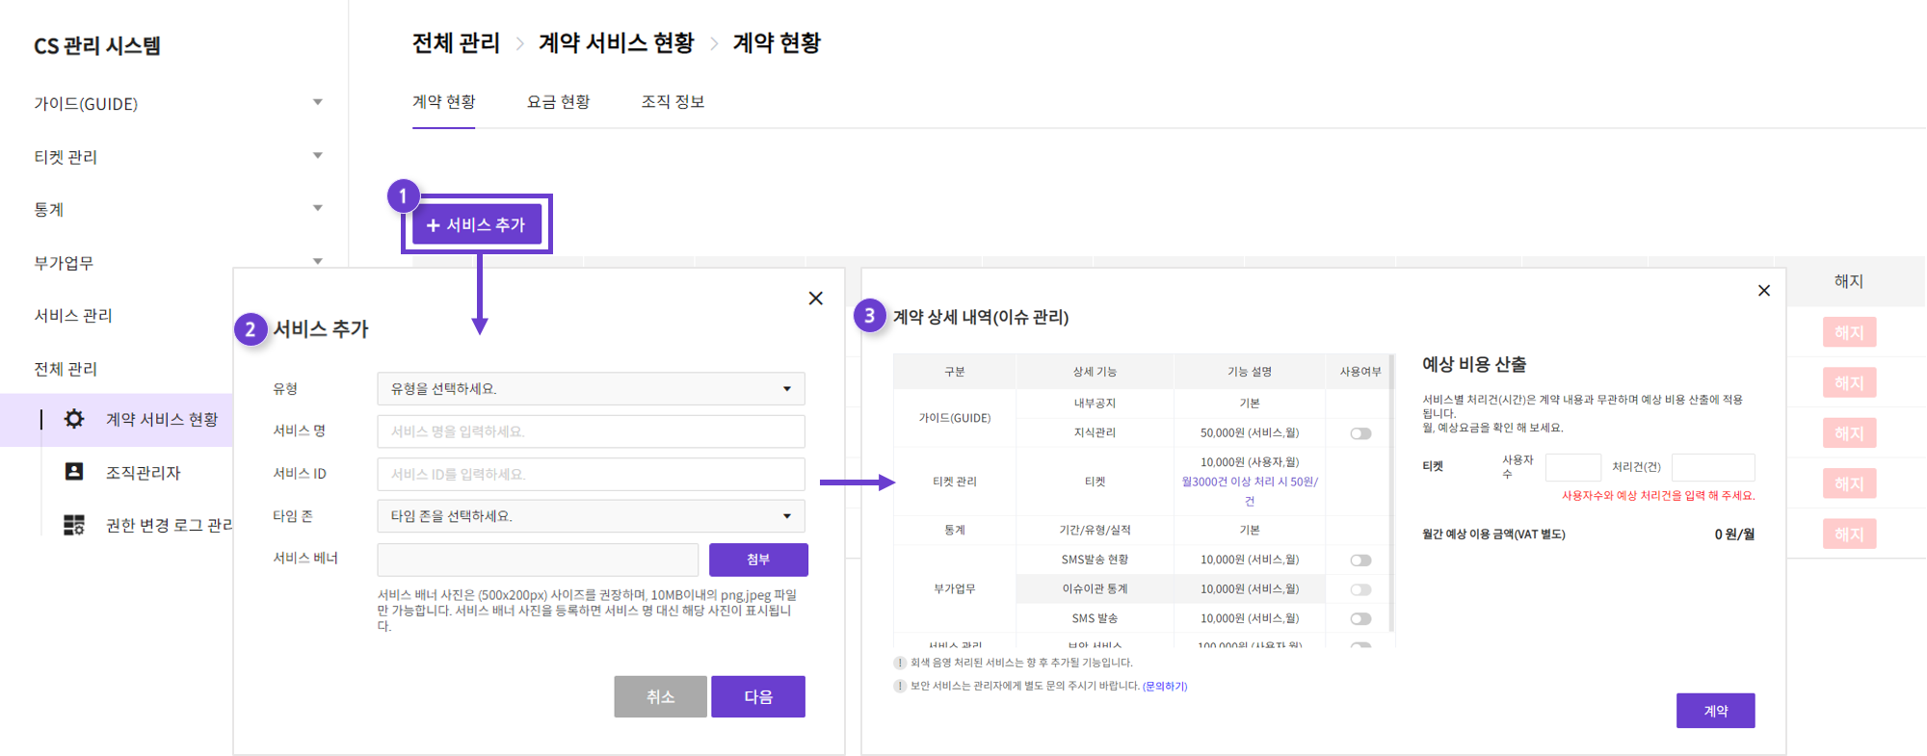Open 계약 서비스 현황 via its gear icon
The width and height of the screenshot is (1927, 756).
(x=74, y=419)
